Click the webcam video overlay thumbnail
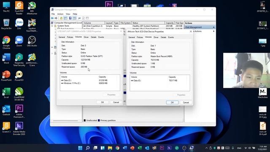Image resolution: width=270 pixels, height=152 pixels. click(x=246, y=71)
